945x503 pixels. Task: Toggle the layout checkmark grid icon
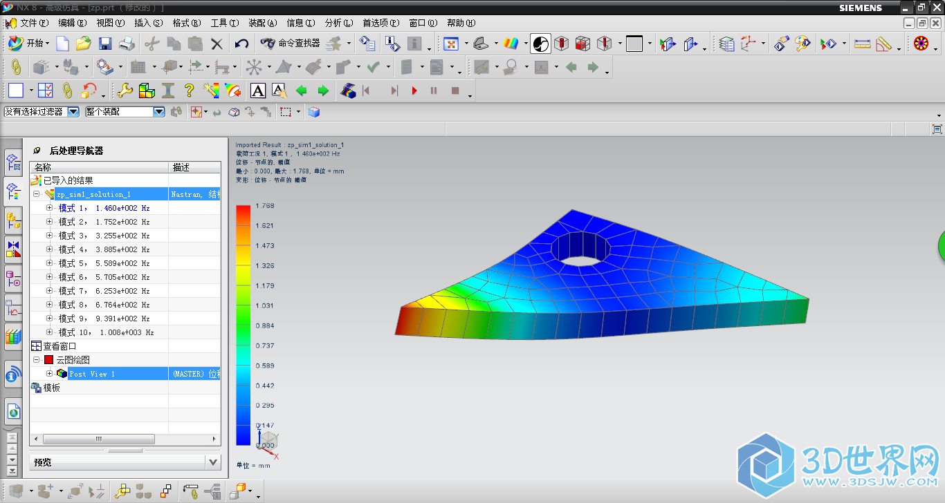[x=46, y=91]
